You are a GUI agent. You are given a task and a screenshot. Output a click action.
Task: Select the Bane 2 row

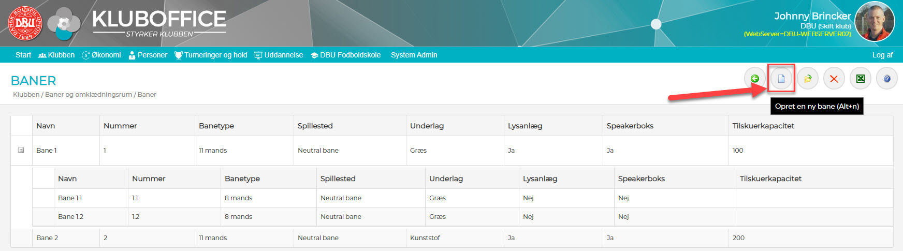coord(47,238)
